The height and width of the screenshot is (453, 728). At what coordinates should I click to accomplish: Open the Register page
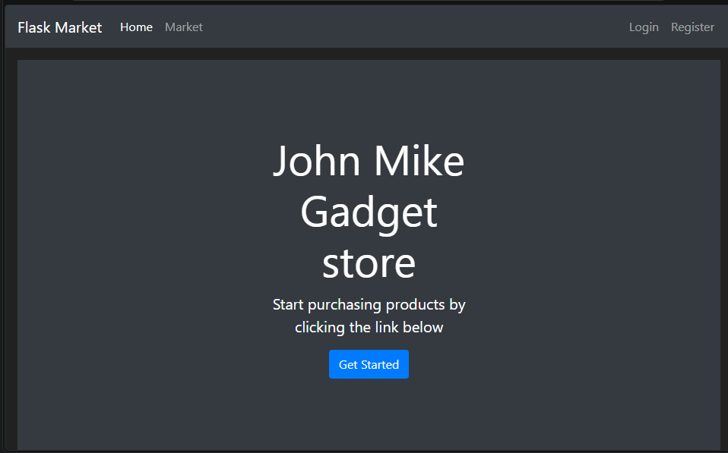click(x=692, y=27)
